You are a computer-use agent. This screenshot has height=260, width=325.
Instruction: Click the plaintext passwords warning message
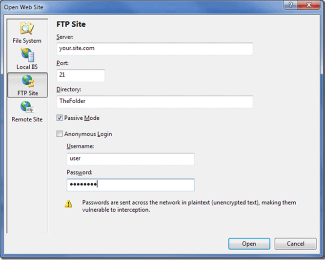189,206
